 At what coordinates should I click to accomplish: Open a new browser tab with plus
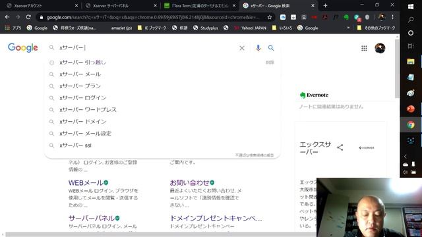click(x=325, y=5)
